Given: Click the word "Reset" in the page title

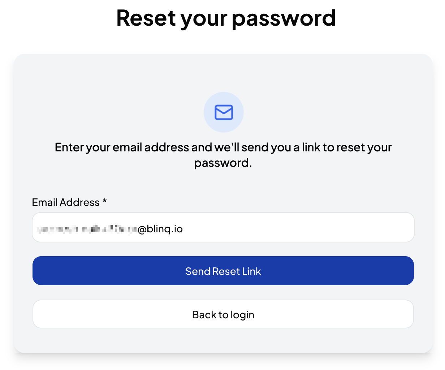Looking at the screenshot, I should tap(146, 18).
